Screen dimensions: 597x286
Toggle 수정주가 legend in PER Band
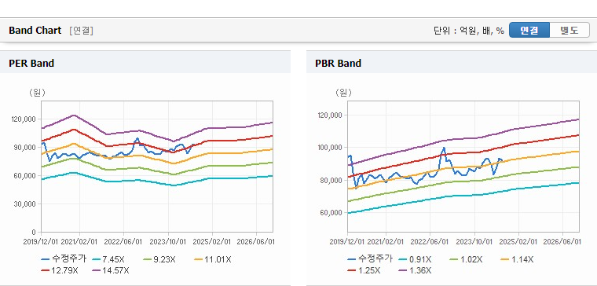point(64,259)
